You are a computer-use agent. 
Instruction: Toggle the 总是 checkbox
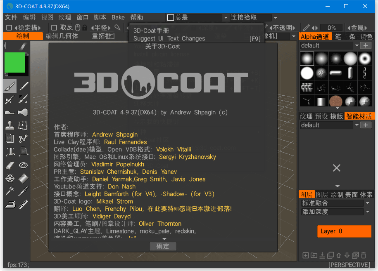click(x=171, y=18)
